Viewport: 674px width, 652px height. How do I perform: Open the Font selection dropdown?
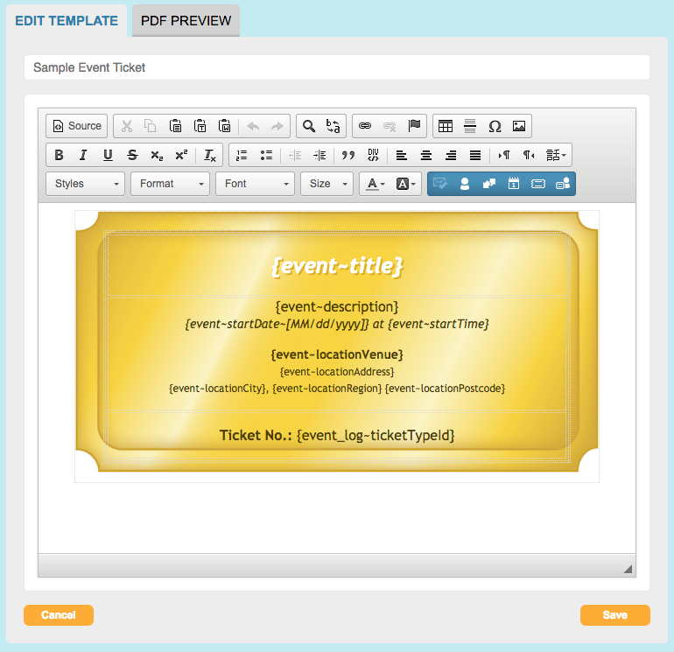[255, 184]
